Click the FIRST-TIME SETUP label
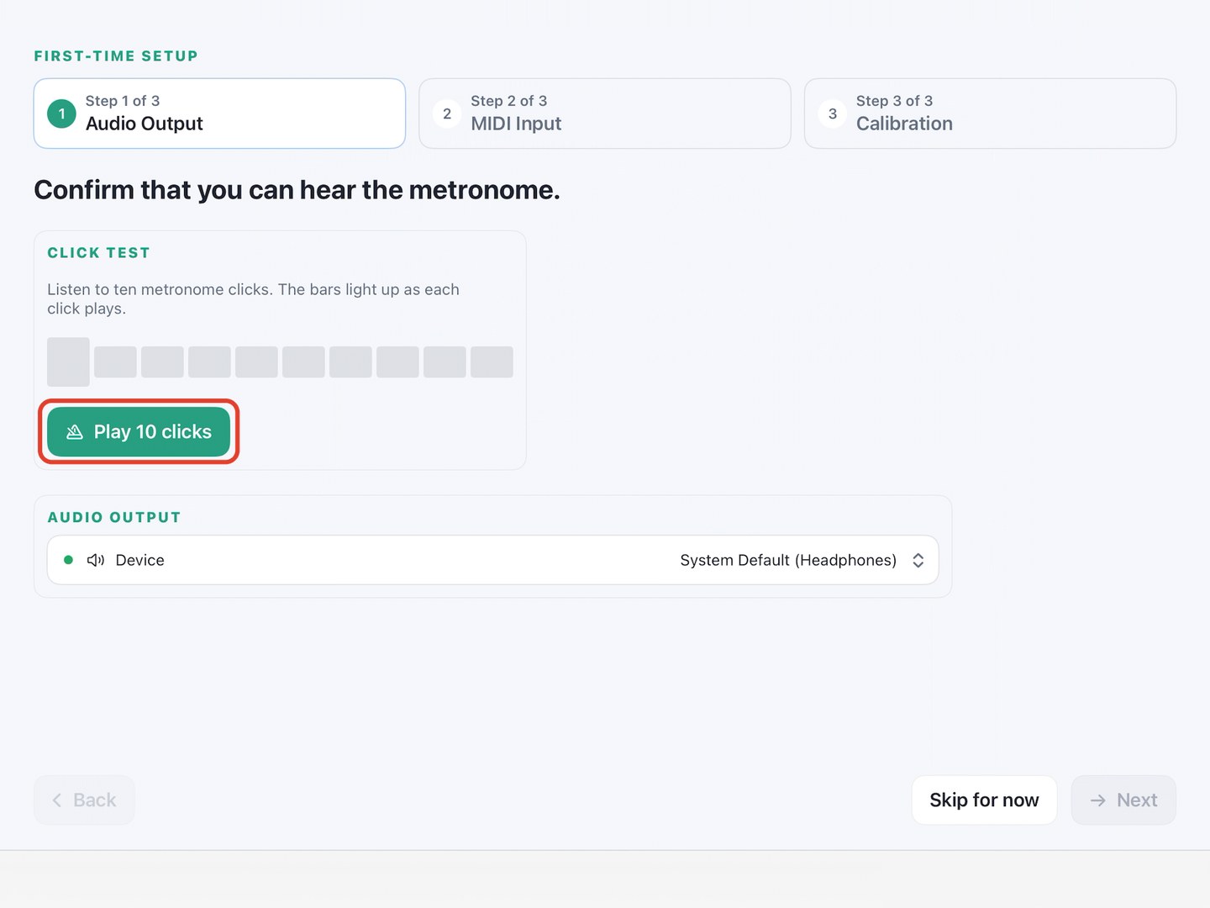 click(x=116, y=56)
